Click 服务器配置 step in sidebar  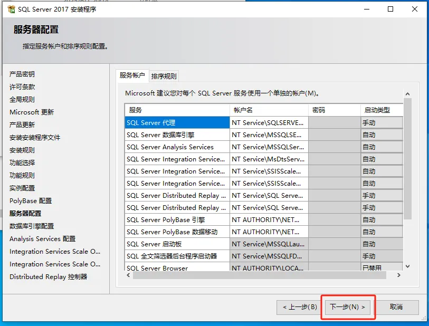25,213
